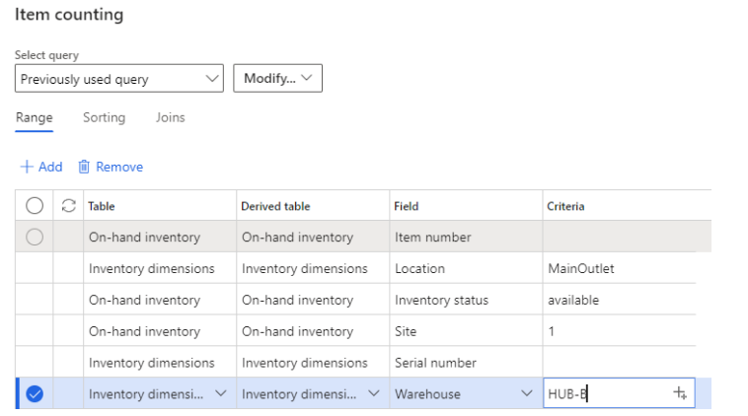Click the MainOutlet criteria cell
748x416 pixels.
(x=581, y=268)
